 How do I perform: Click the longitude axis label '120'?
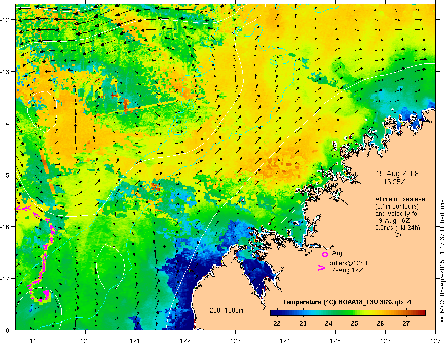point(85,341)
